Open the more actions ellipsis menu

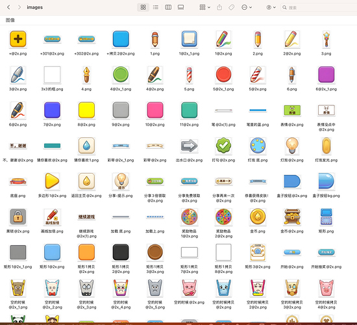pos(247,7)
